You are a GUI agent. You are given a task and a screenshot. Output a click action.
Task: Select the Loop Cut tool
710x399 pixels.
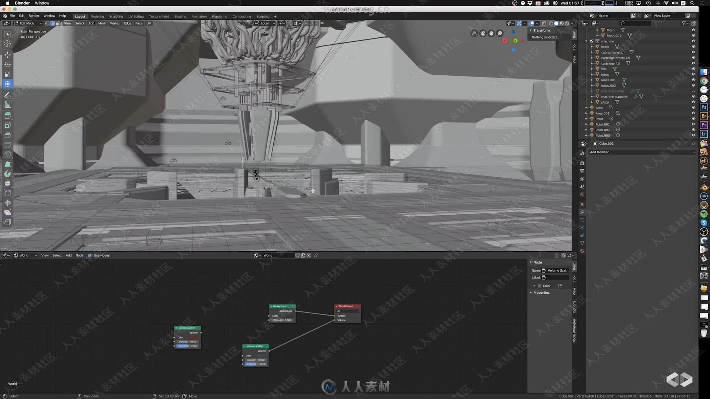pyautogui.click(x=7, y=145)
